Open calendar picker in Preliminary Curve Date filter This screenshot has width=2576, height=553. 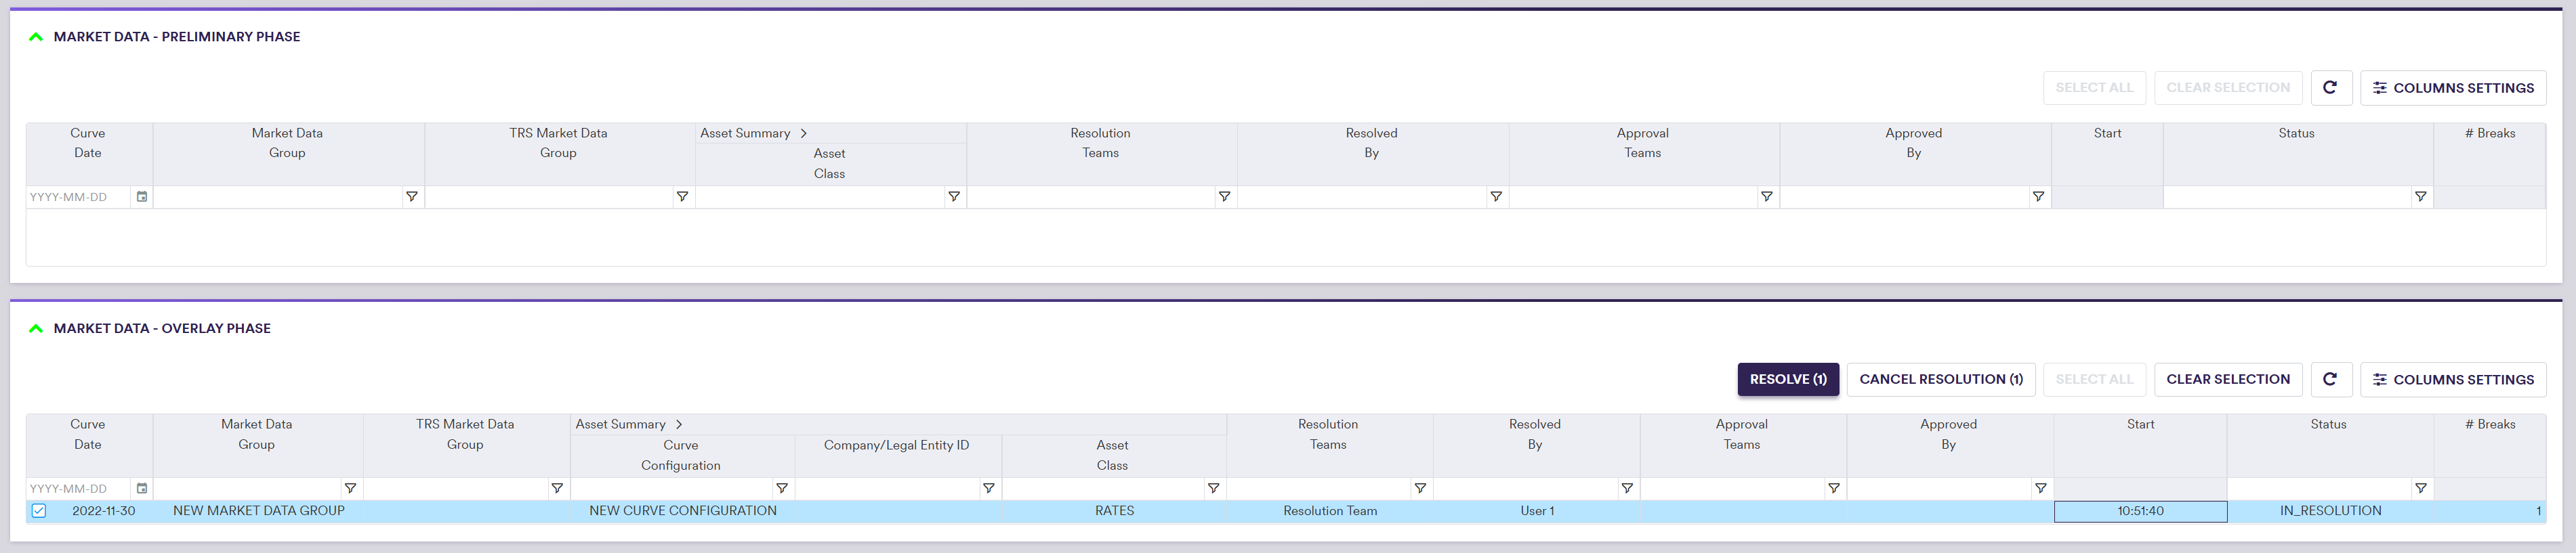(x=142, y=197)
